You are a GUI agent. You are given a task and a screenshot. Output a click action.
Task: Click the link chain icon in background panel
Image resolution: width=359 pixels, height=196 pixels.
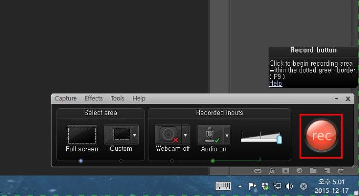258,171
